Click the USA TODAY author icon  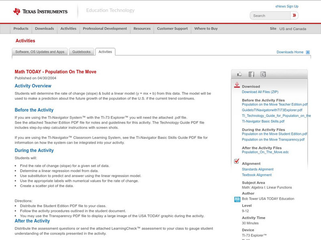click(x=236, y=198)
